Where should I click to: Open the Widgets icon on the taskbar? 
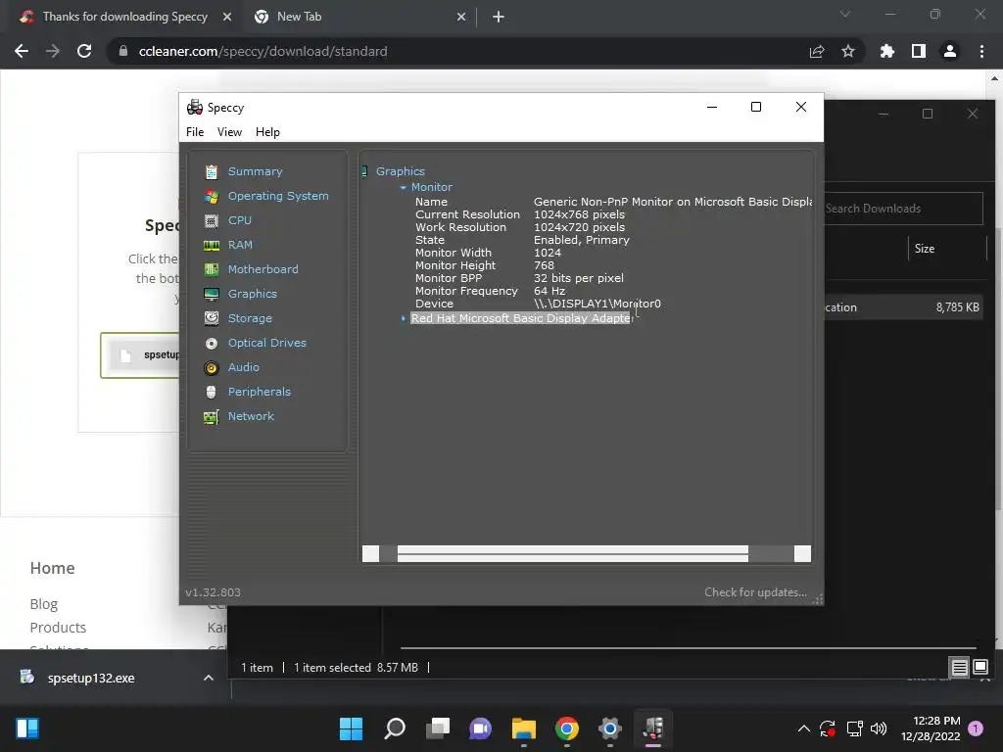(27, 728)
